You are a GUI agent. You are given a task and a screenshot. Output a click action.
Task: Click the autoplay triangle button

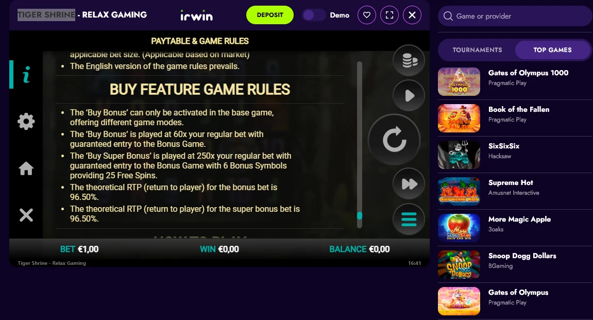pyautogui.click(x=409, y=95)
